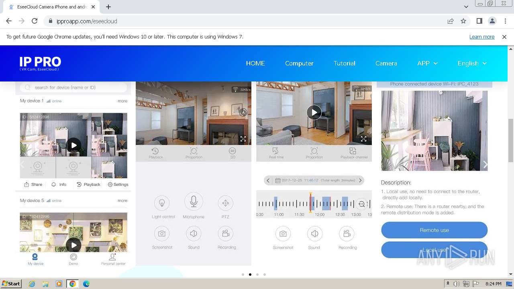Click the Playback clock icon
The image size is (514, 289).
pos(155,151)
